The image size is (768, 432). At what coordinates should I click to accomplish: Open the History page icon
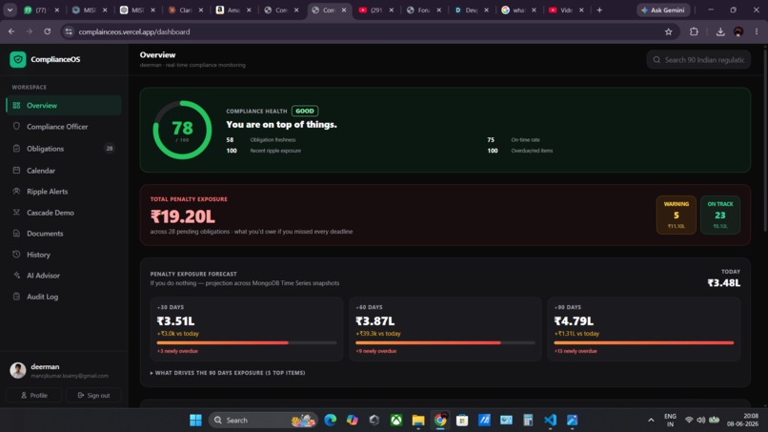coord(16,255)
